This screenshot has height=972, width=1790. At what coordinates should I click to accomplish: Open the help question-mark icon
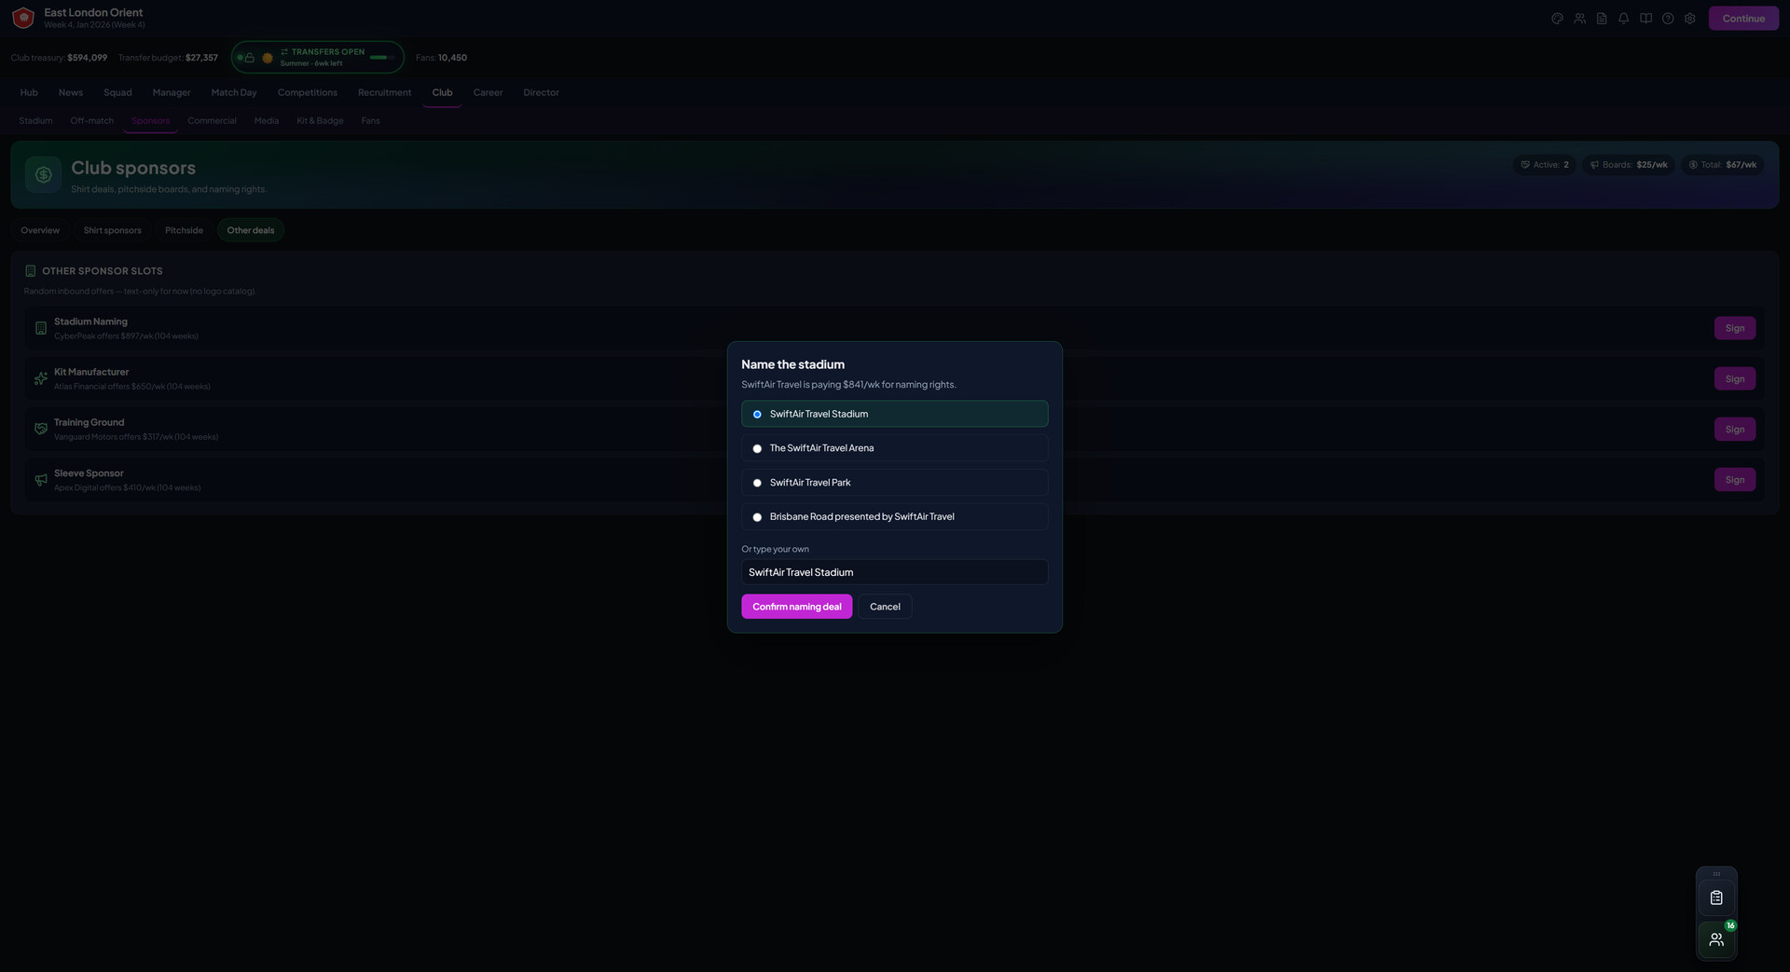1668,19
